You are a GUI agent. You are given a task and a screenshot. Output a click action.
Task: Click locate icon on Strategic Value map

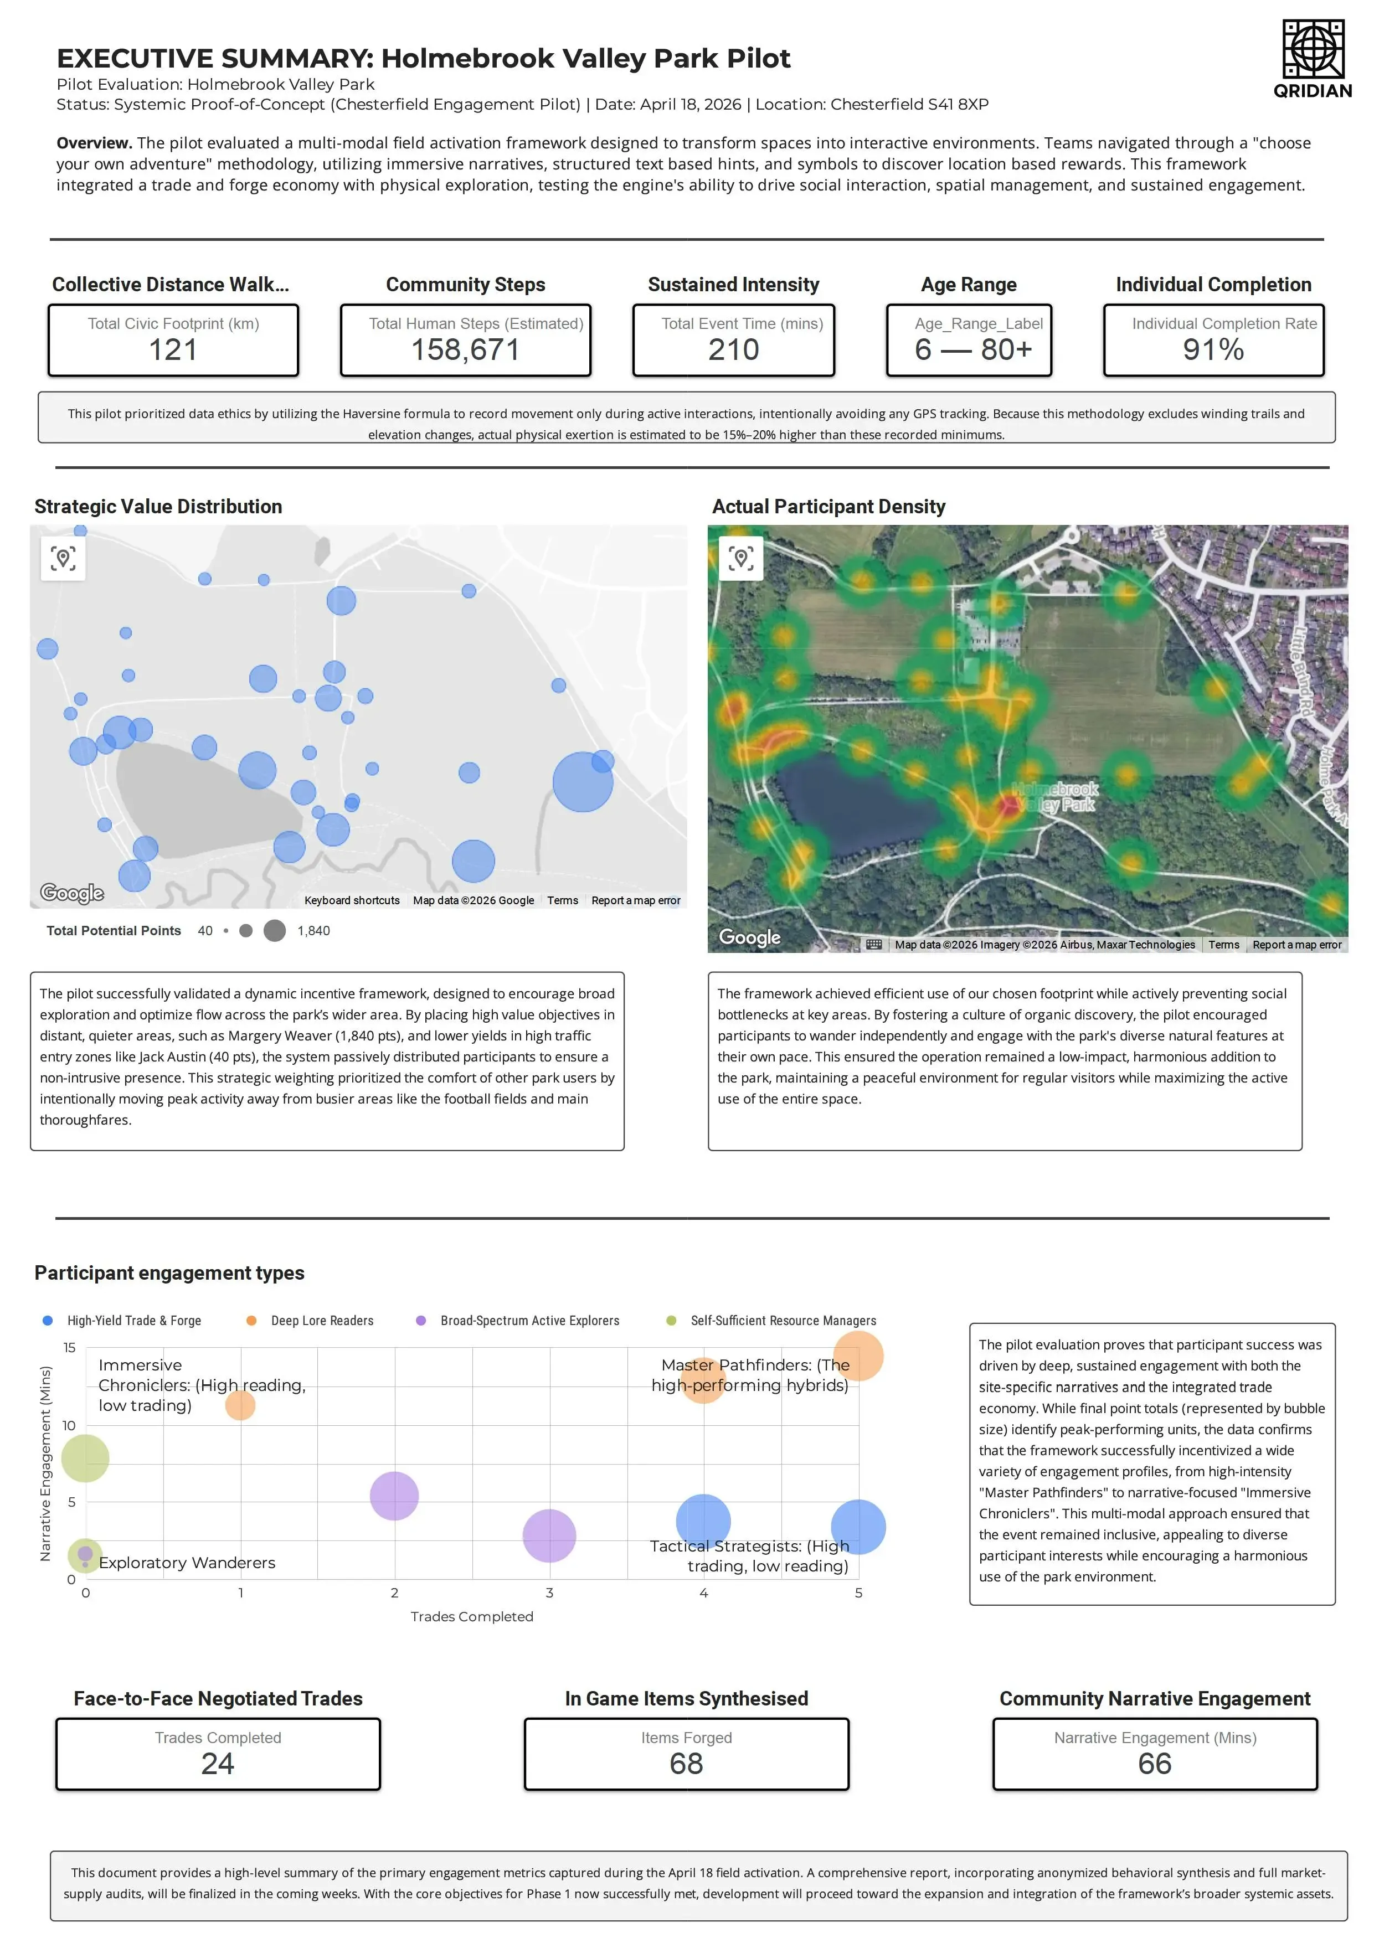(64, 559)
